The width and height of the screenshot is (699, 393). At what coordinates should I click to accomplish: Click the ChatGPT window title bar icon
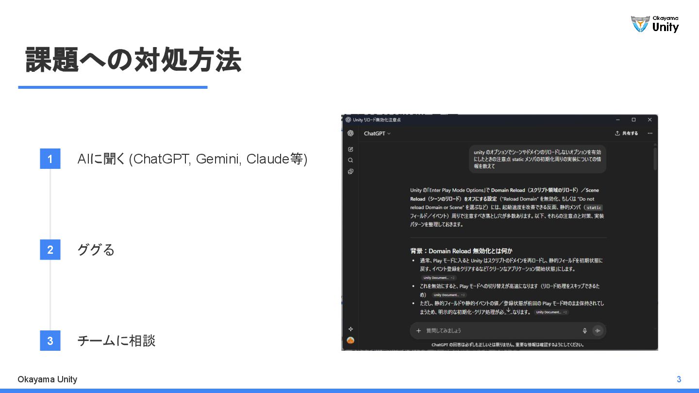[348, 120]
